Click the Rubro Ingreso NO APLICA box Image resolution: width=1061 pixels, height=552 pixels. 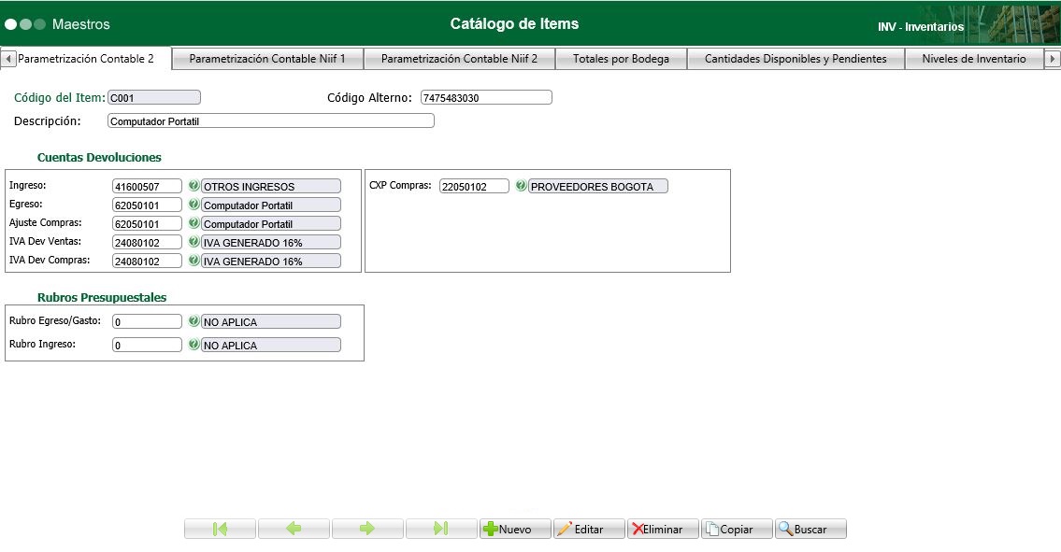click(x=271, y=345)
